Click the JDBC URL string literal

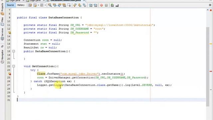point(120,25)
